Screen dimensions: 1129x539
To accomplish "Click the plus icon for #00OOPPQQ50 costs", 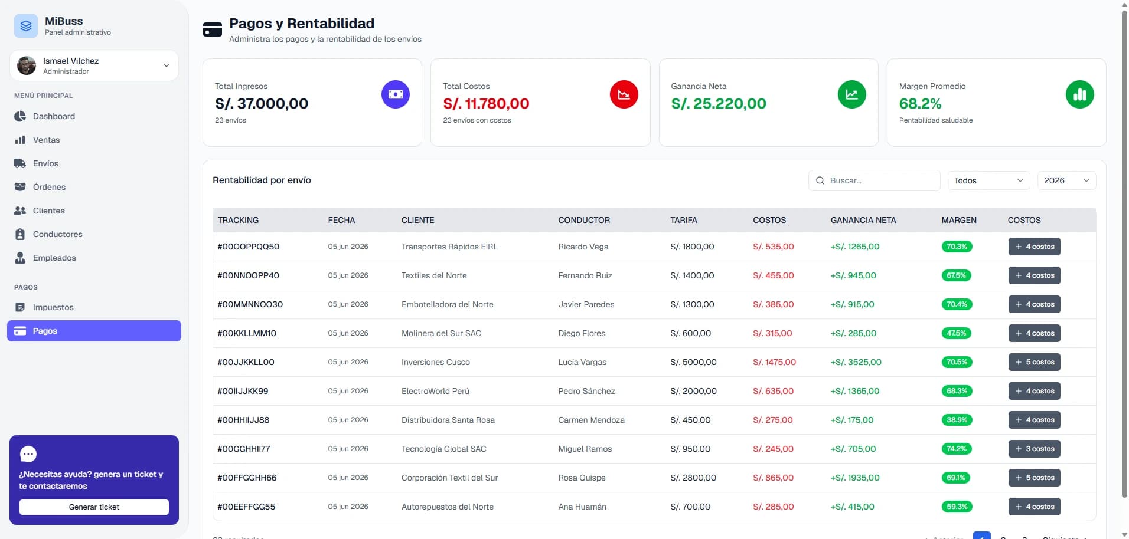I will tap(1019, 247).
